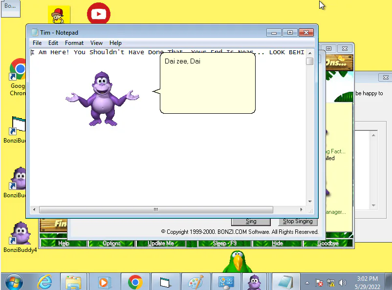Click the Stop Singing button
This screenshot has height=290, width=392.
(x=298, y=221)
